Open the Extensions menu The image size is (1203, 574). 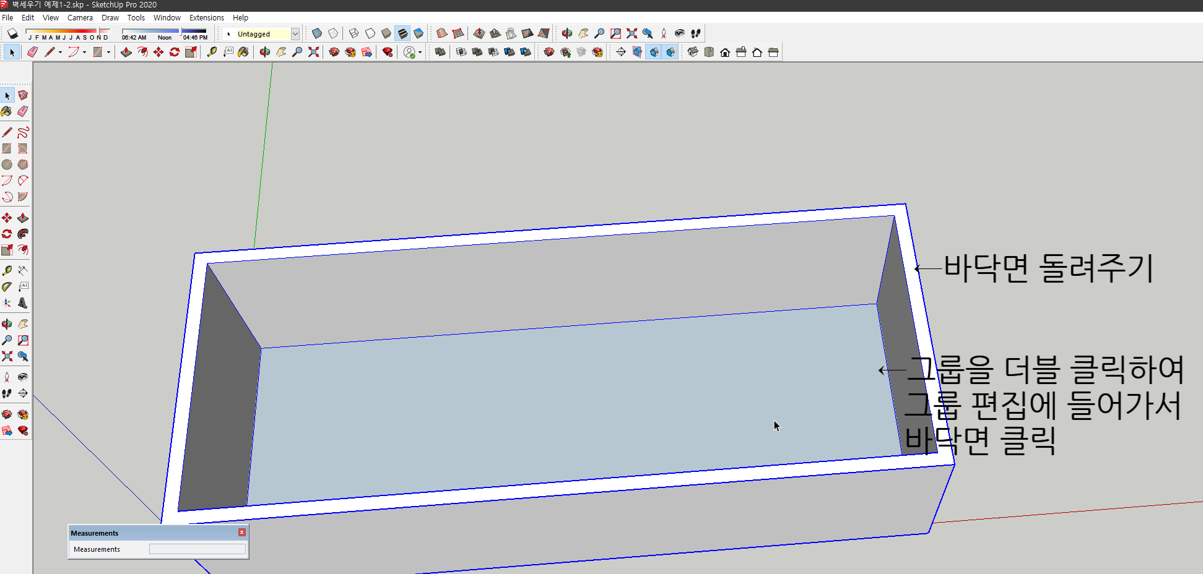point(207,18)
